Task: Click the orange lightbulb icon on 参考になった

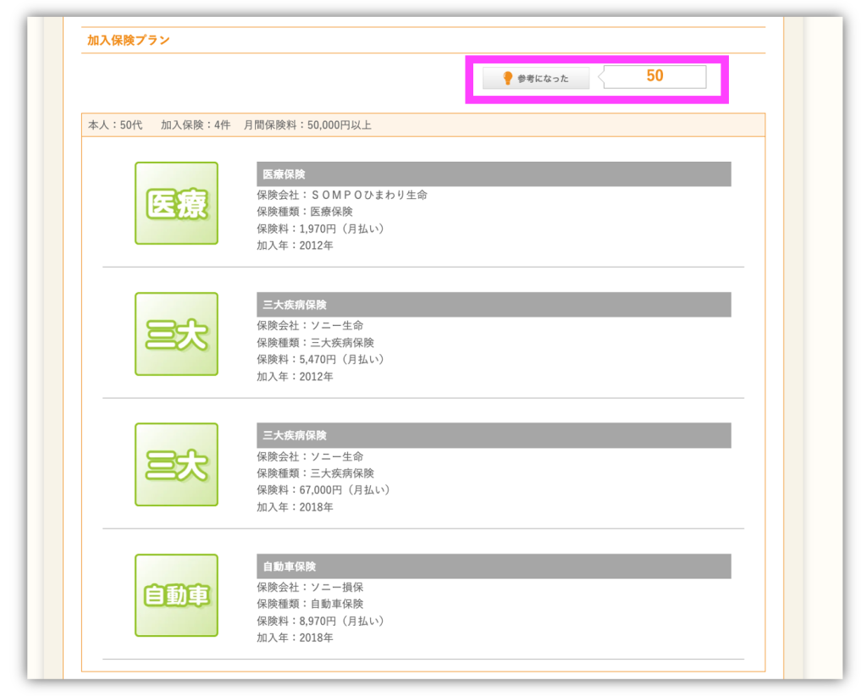Action: coord(507,78)
